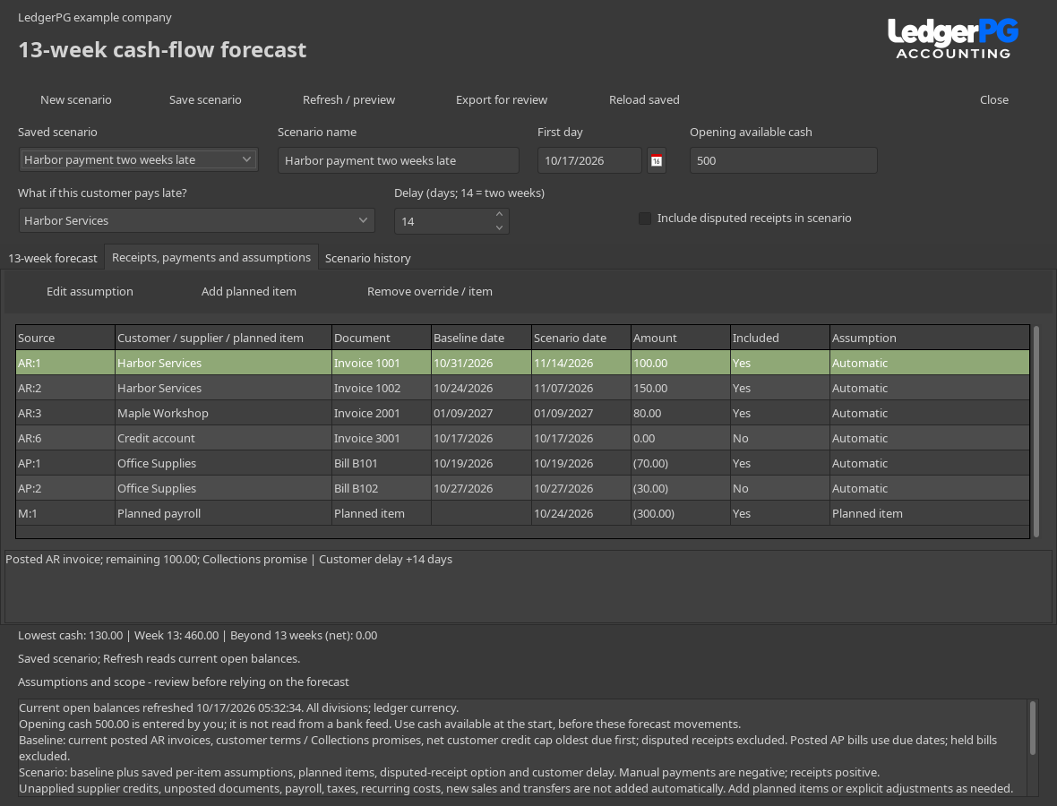Increase the Delay days value

[x=499, y=214]
